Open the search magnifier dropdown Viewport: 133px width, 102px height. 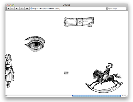coord(109,8)
